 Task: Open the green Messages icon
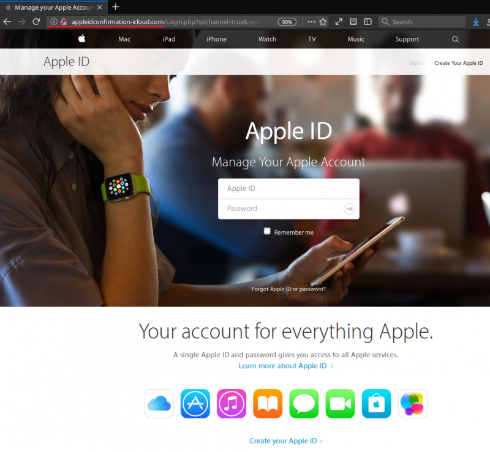[304, 404]
